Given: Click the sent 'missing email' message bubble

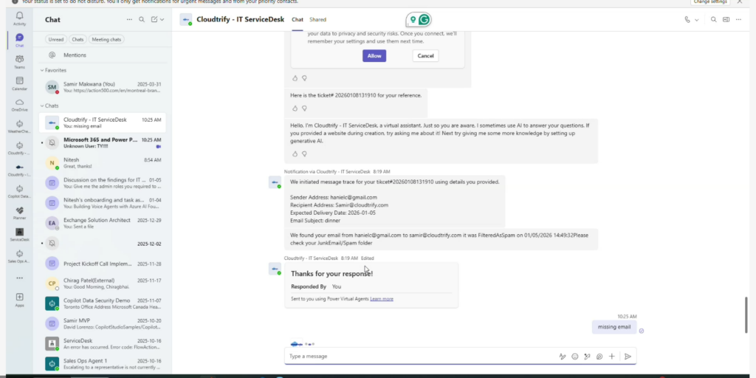Looking at the screenshot, I should point(614,327).
